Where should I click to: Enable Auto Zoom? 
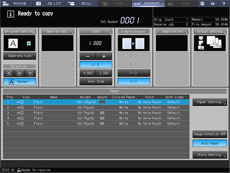point(96,82)
